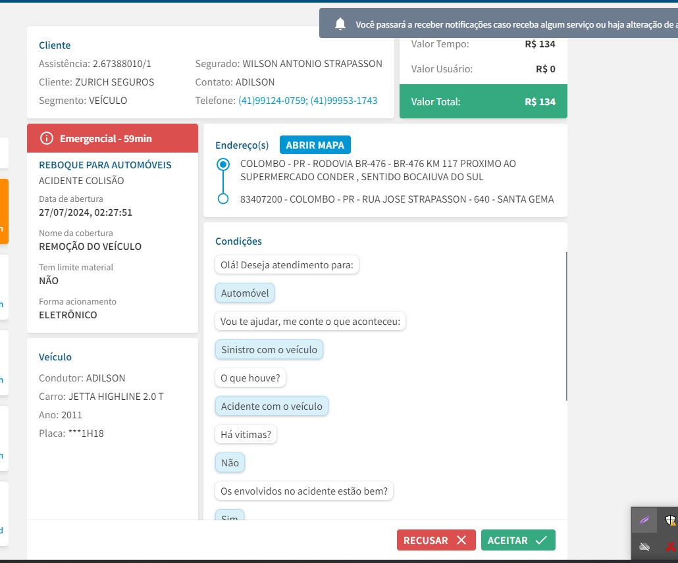Click destination address RUA JOSE STRAPASSON - 640
Viewport: 678px width, 563px height.
tap(397, 199)
